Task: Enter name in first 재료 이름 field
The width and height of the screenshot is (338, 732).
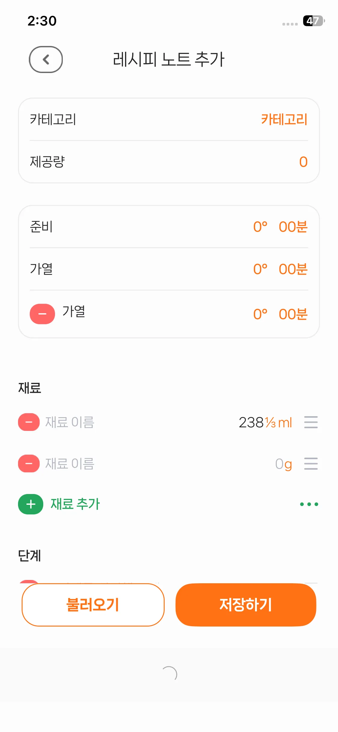Action: [70, 422]
